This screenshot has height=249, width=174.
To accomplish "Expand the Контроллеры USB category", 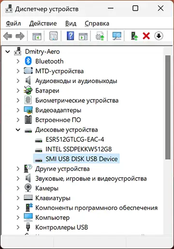I will [18, 227].
